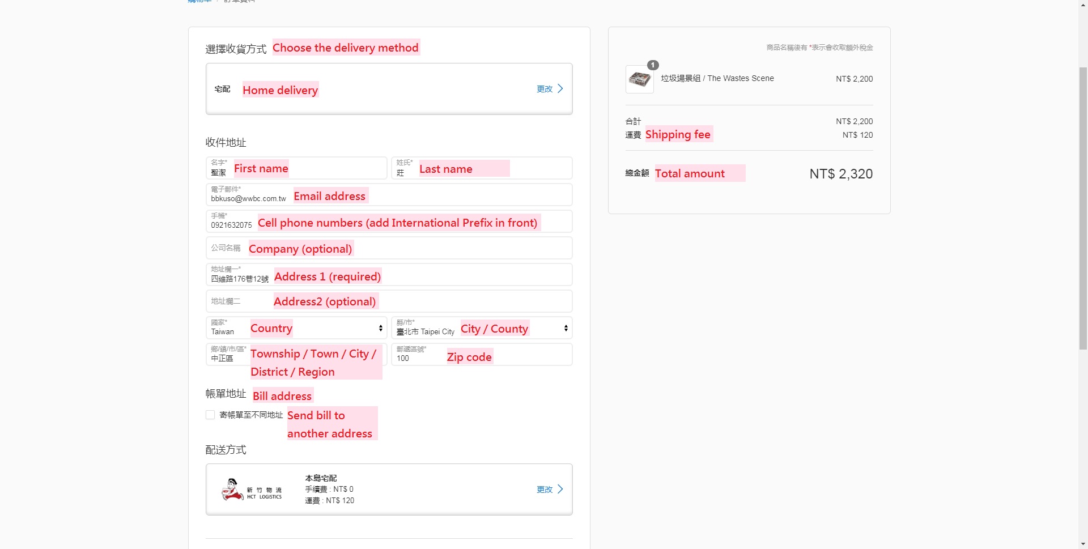Click The Wastes Scene product thumbnail
Viewport: 1088px width, 549px height.
[639, 79]
